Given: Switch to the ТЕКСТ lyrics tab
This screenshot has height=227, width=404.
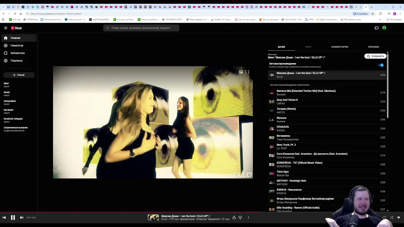Looking at the screenshot, I should point(308,47).
